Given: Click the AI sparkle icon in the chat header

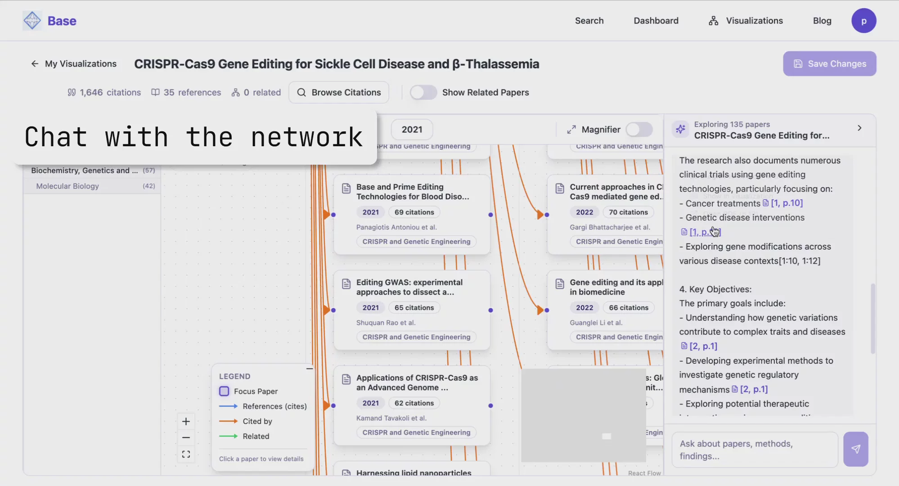Looking at the screenshot, I should tap(680, 130).
